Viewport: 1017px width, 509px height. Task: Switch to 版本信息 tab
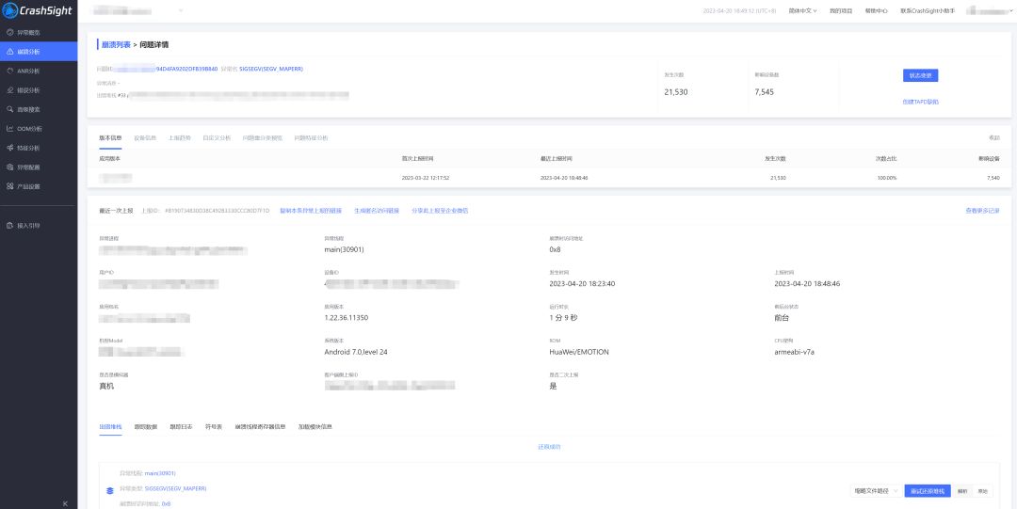coord(109,137)
